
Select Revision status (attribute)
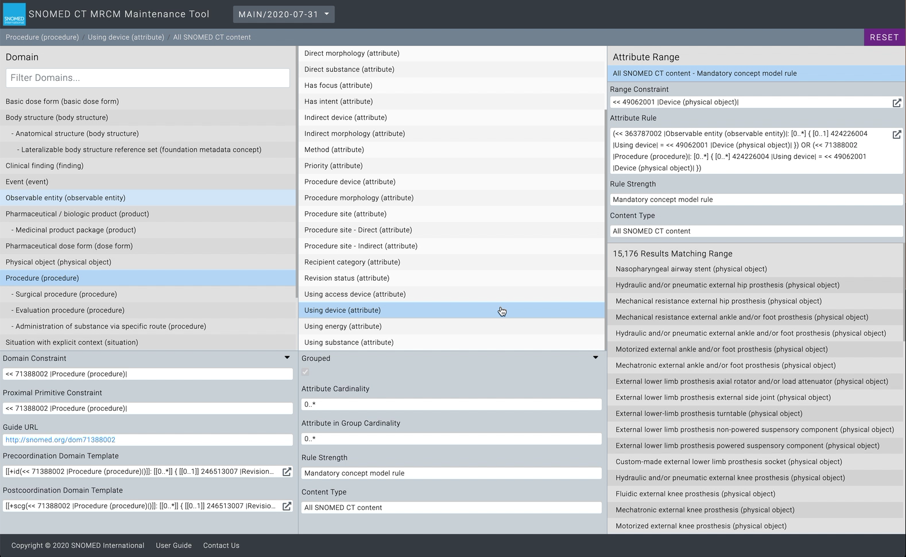tap(451, 278)
